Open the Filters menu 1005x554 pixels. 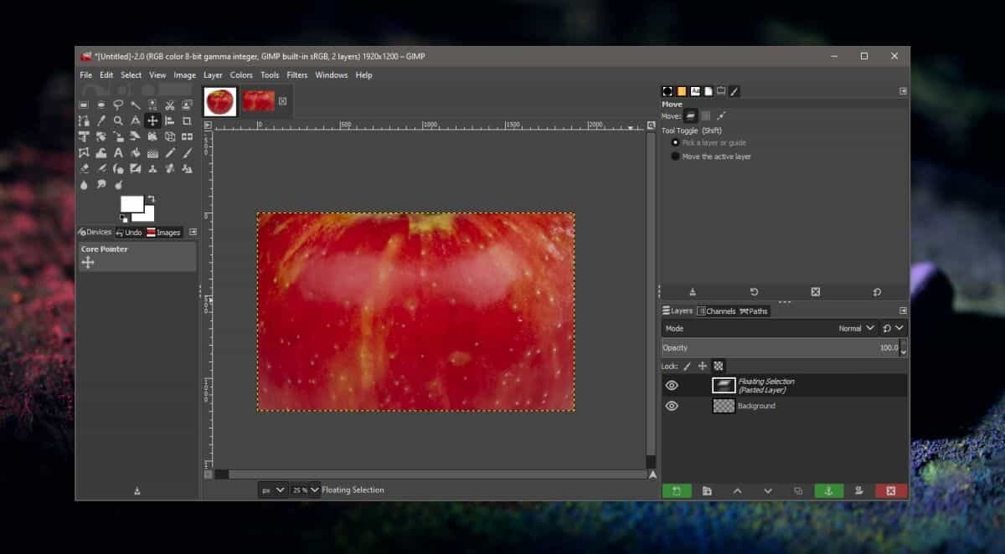coord(296,75)
